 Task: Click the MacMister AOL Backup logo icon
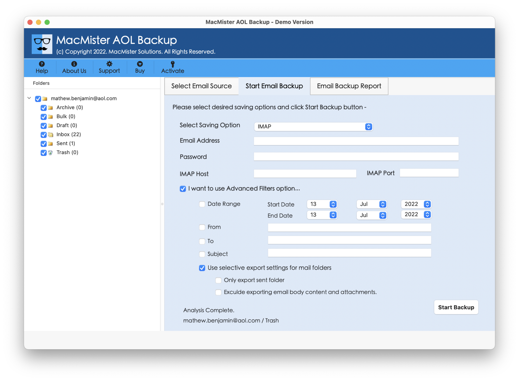pyautogui.click(x=42, y=44)
